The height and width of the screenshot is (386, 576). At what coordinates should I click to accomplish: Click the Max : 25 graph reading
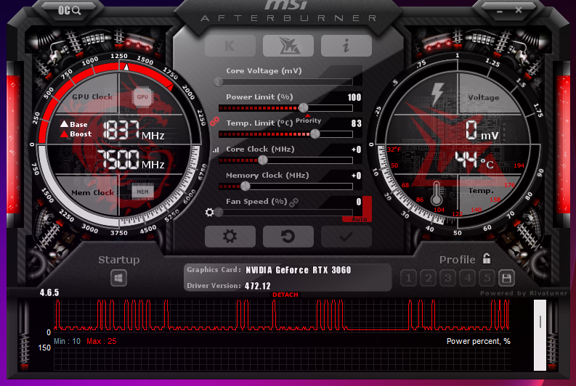point(102,341)
